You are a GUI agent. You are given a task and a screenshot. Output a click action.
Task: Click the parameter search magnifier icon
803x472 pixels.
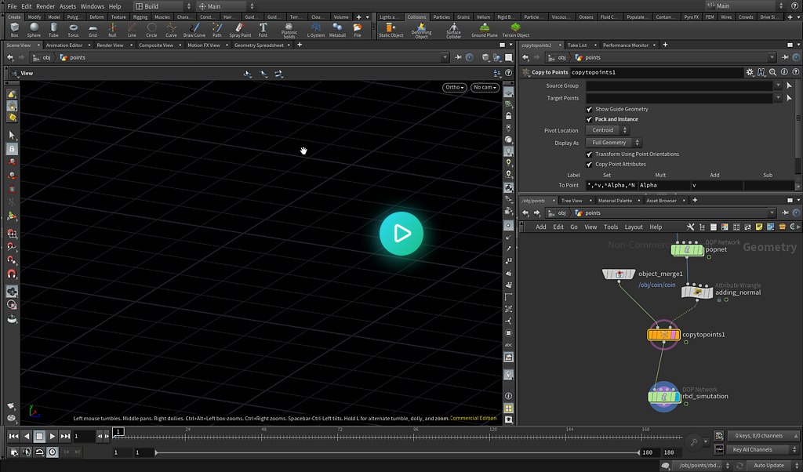[x=772, y=72]
